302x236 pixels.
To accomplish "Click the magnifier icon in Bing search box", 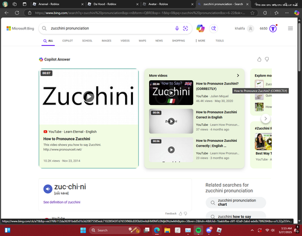I will click(44, 28).
